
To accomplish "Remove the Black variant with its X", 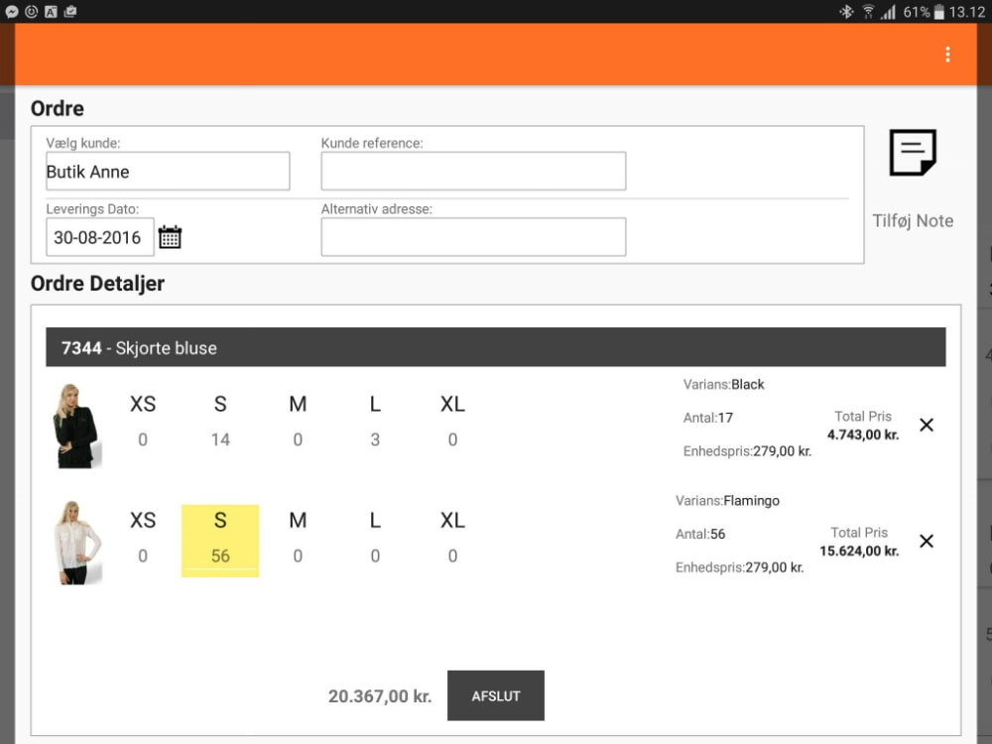I will [927, 425].
